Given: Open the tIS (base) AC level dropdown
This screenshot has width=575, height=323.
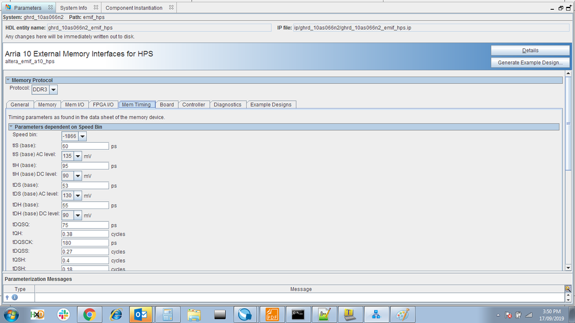Looking at the screenshot, I should (x=78, y=156).
